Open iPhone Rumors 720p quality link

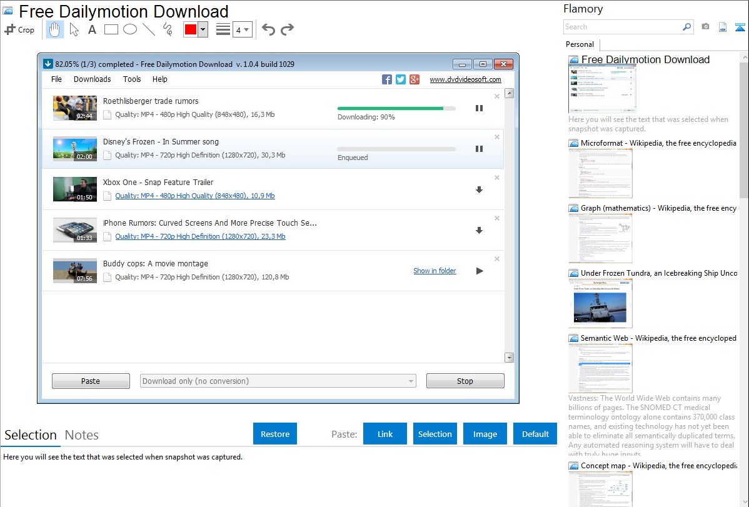click(200, 236)
